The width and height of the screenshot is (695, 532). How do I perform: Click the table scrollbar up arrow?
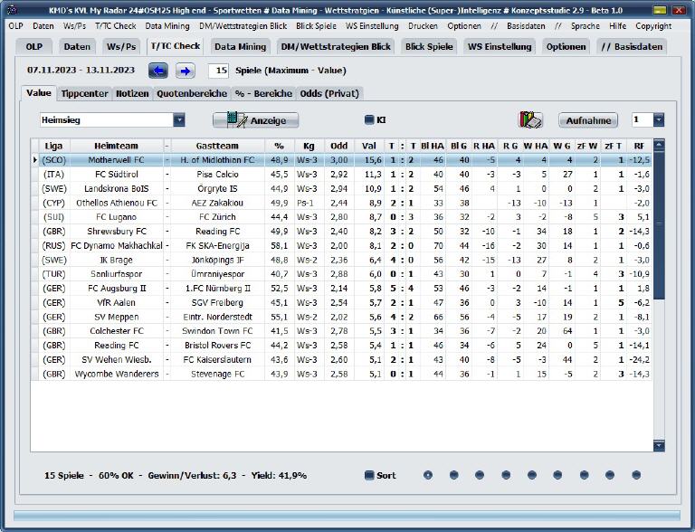point(659,145)
